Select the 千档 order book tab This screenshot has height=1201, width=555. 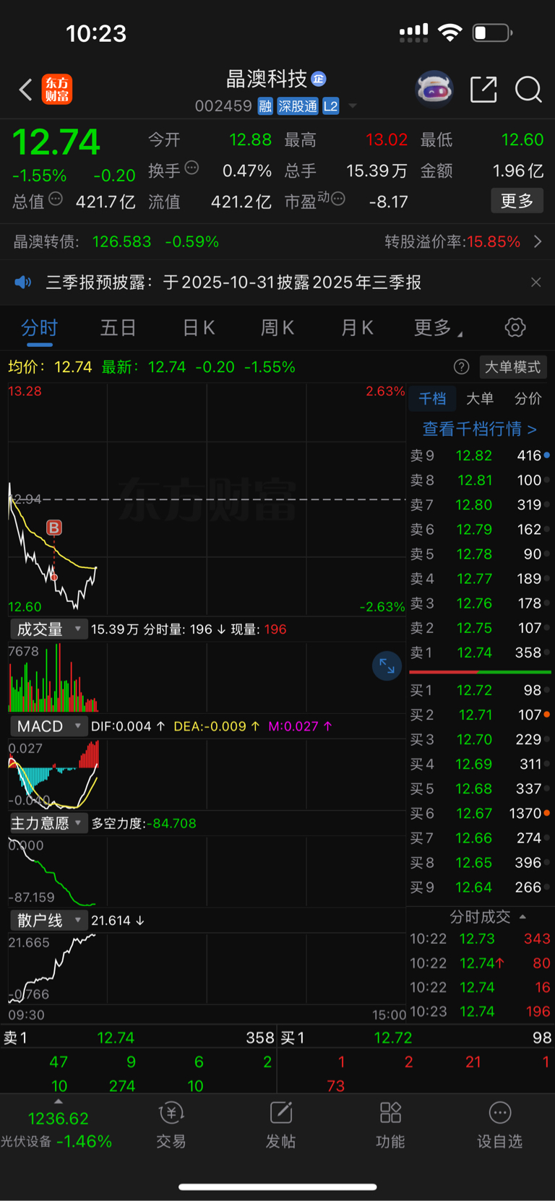[x=432, y=399]
